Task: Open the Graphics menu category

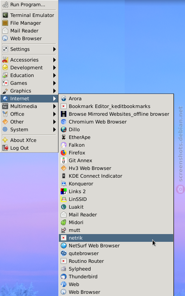Action: pos(29,91)
